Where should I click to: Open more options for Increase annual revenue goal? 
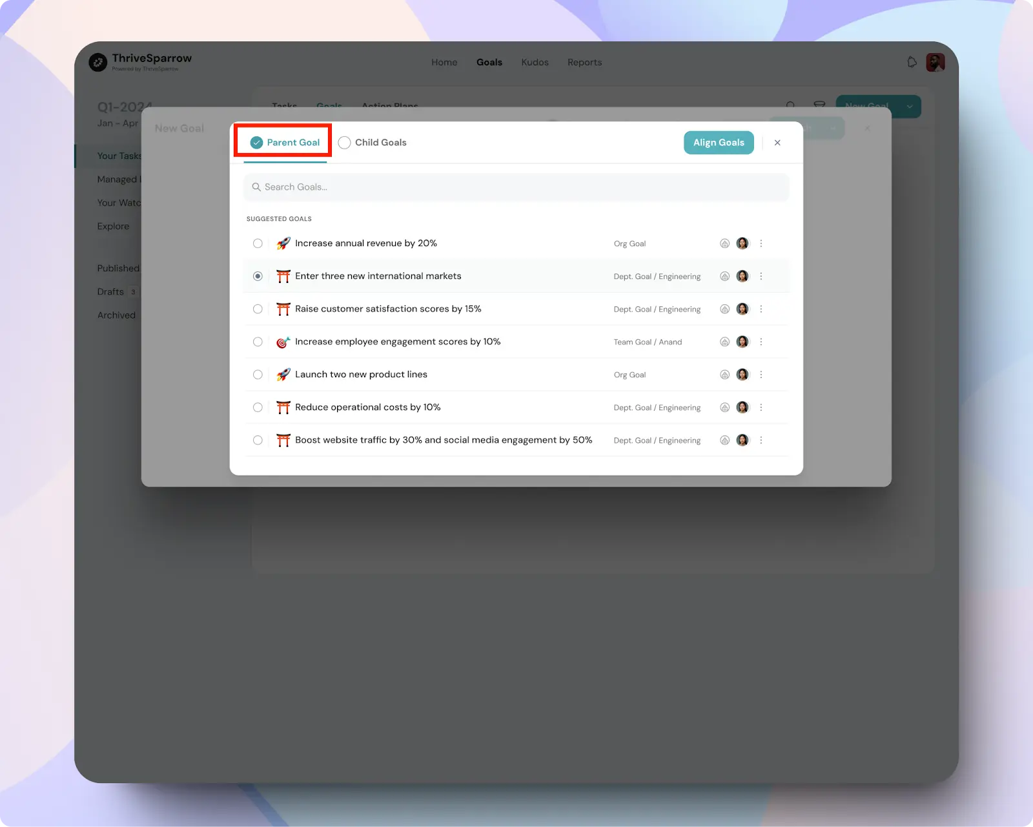761,244
